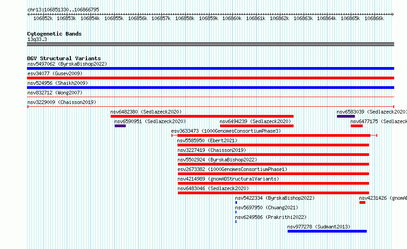Click the red bar under nsv5502924
Viewport: 407px width, 249px height.
(x=273, y=164)
